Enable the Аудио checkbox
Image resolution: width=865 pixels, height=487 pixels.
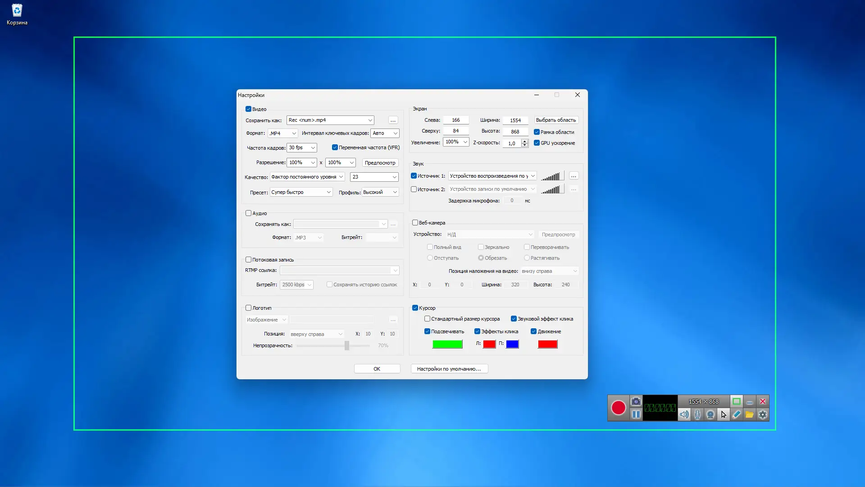[248, 213]
